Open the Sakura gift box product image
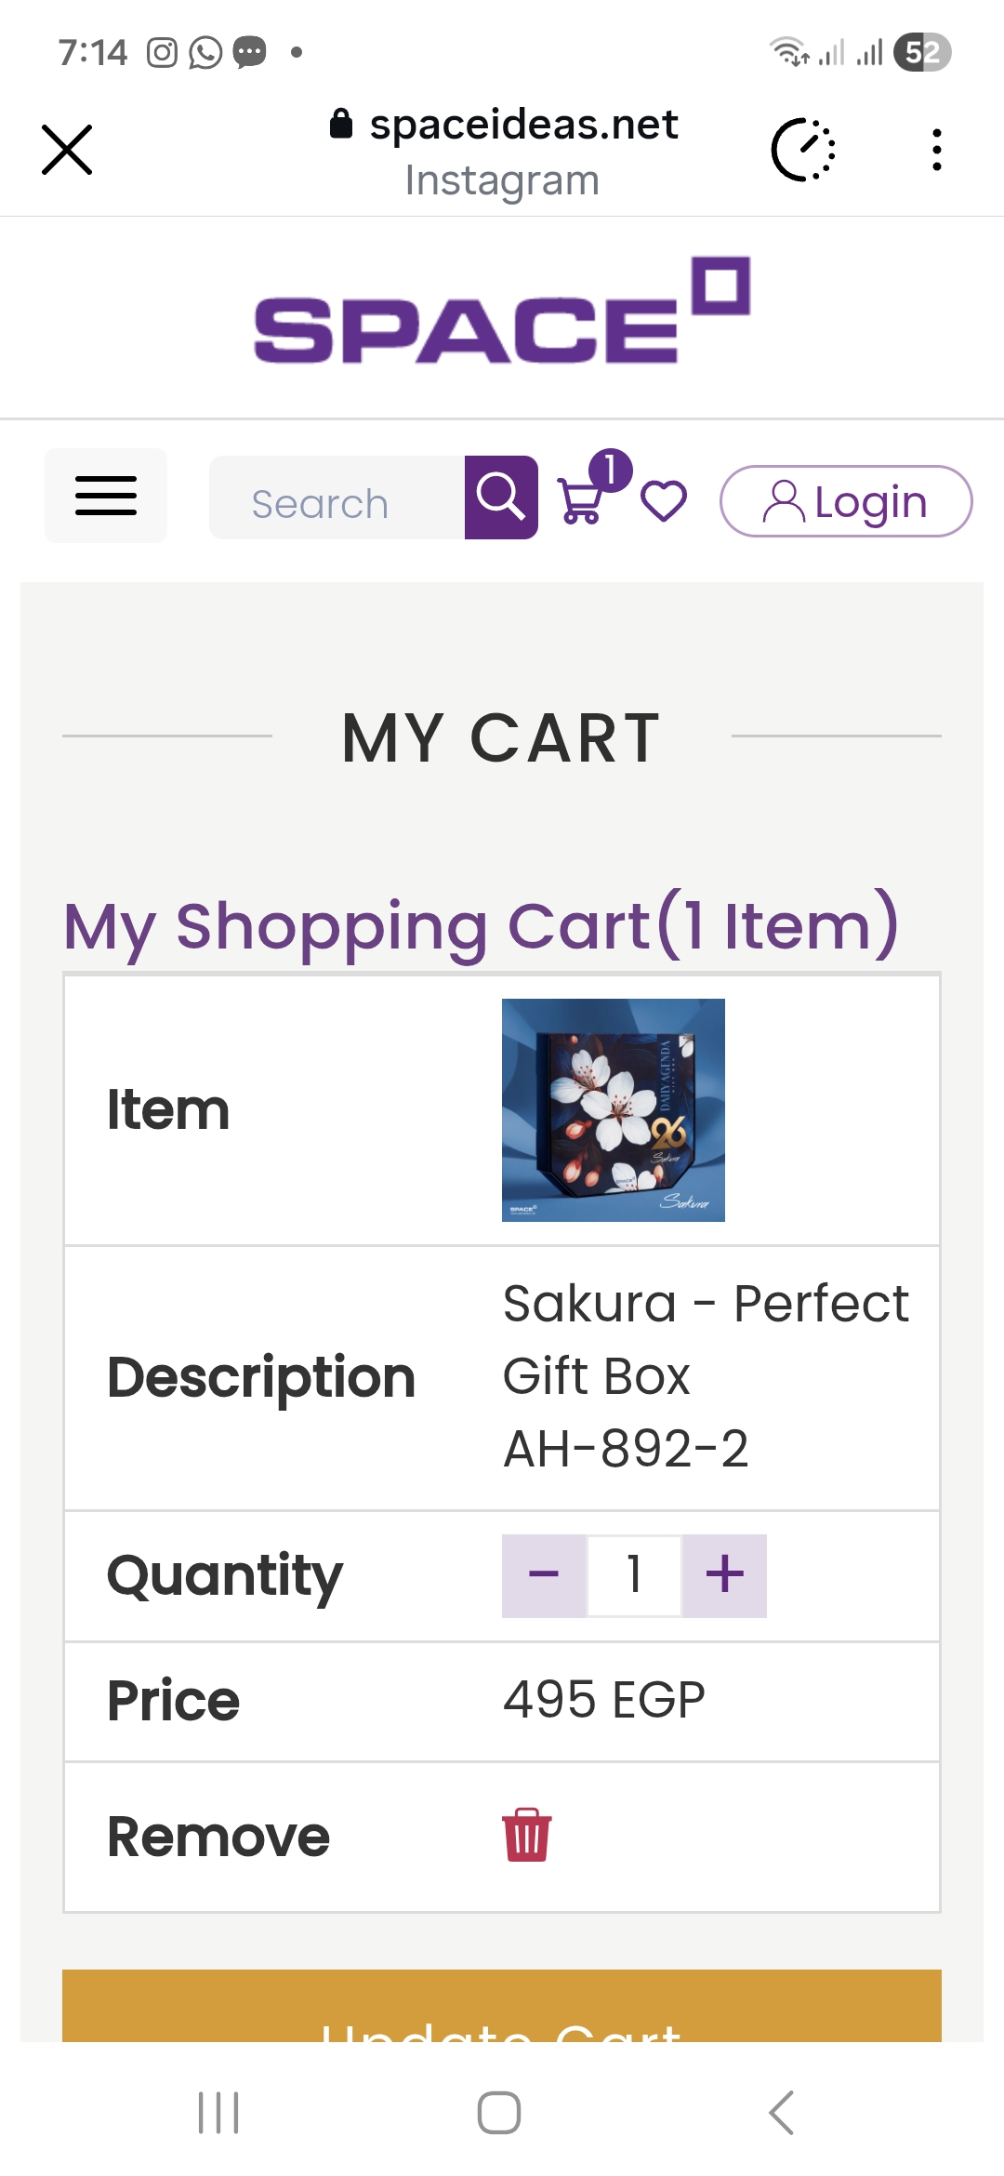 [614, 1110]
